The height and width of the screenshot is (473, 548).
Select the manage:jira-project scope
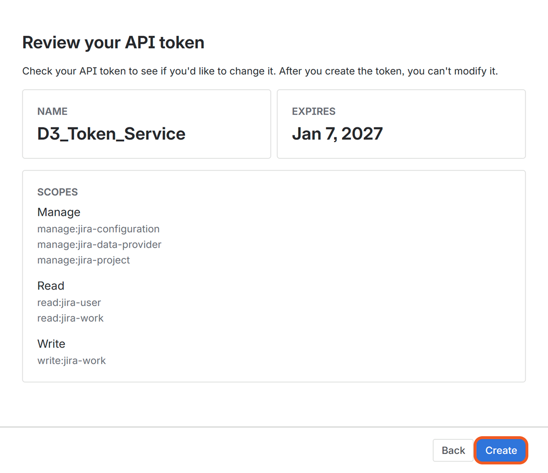pos(83,260)
